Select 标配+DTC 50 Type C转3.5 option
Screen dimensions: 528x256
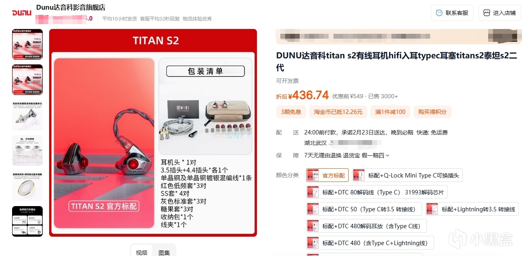(x=364, y=209)
